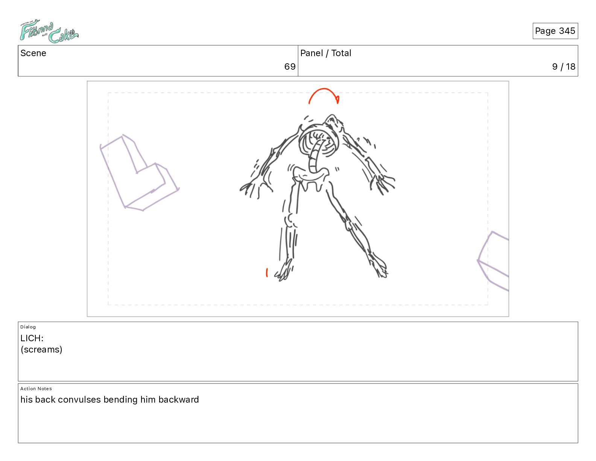Click the Dialog section label
Viewport: 596px width, 461px height.
point(28,327)
